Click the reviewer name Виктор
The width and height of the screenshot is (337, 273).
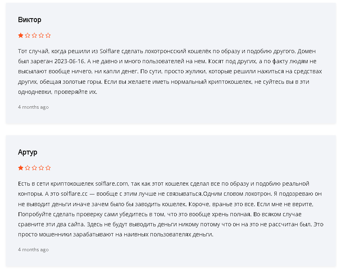click(x=30, y=20)
